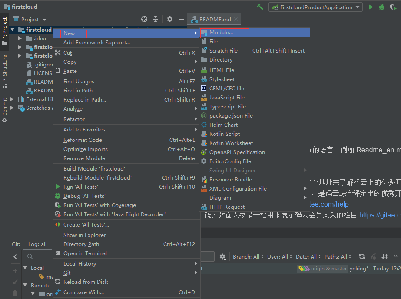
Task: Start debugging with the bug icon
Action: point(381,7)
